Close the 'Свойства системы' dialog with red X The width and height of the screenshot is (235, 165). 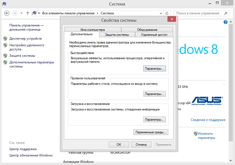click(172, 19)
